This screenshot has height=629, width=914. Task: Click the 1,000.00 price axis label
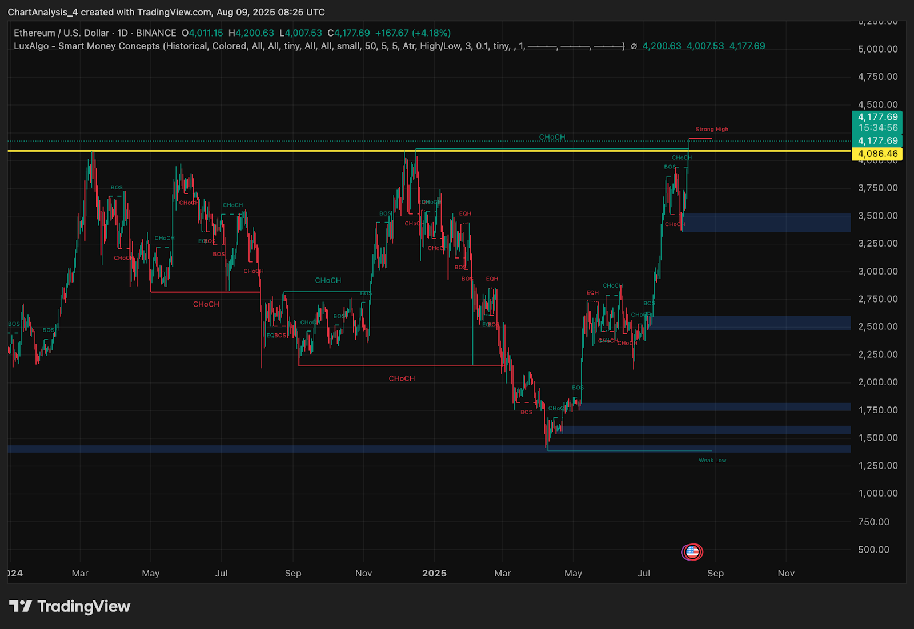pos(877,493)
